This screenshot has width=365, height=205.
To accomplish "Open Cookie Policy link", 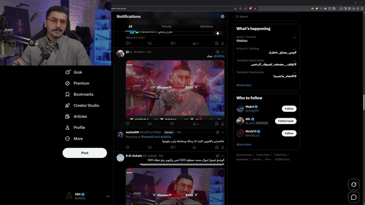I will pos(280,155).
